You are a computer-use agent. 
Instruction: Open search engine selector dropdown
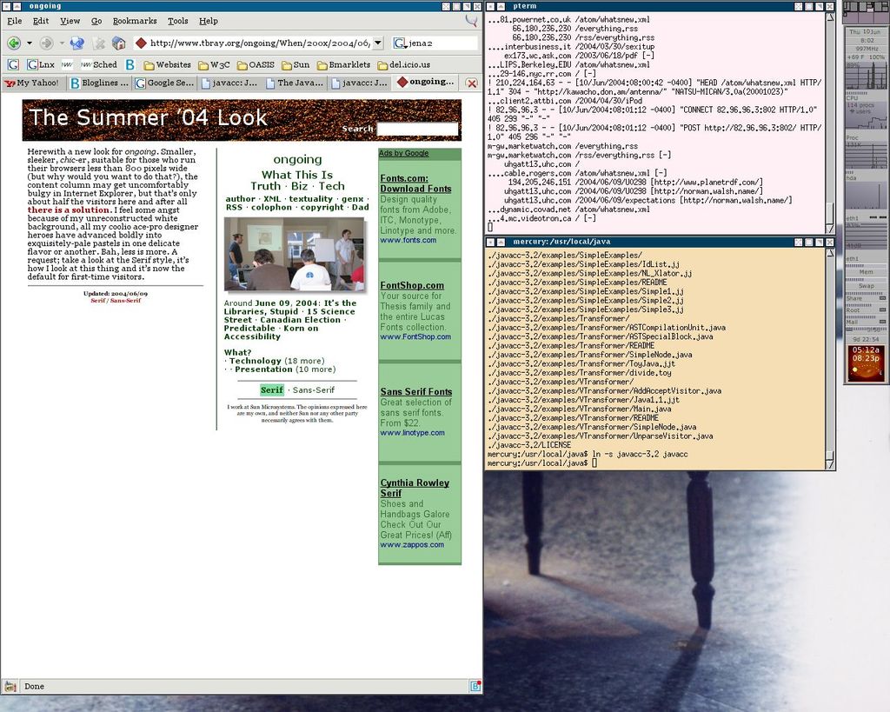click(x=400, y=43)
